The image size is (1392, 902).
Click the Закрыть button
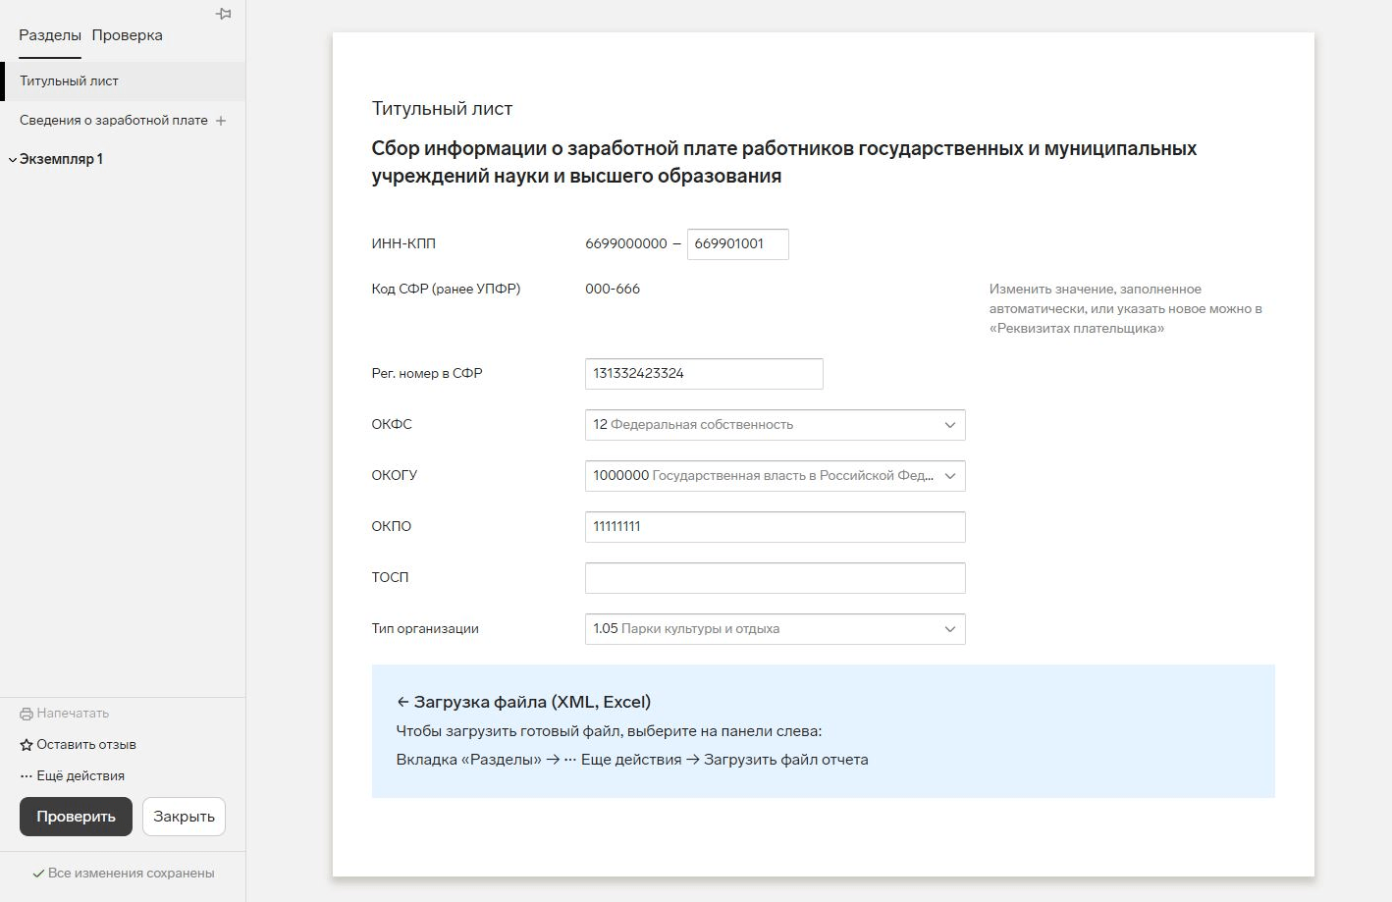coord(184,817)
